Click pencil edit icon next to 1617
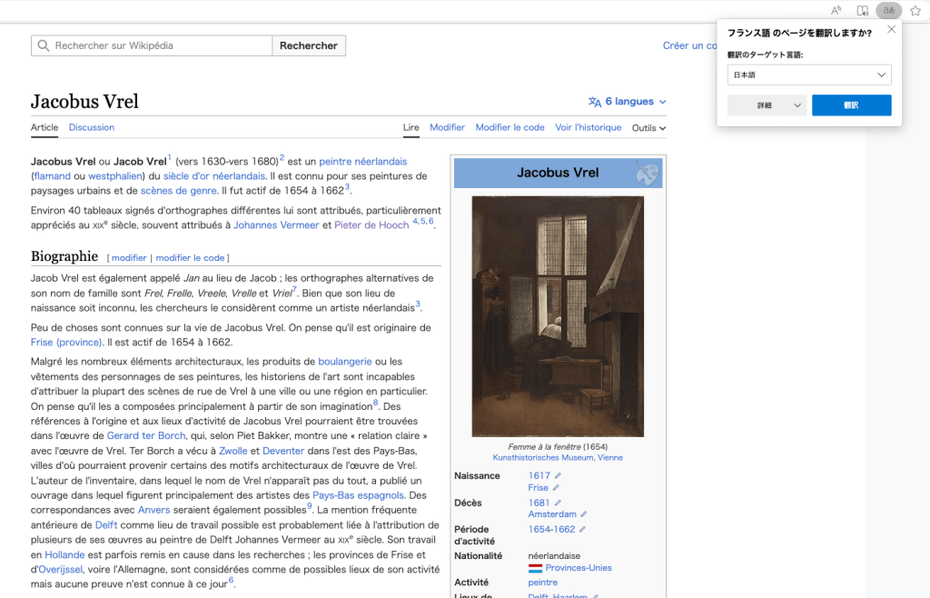930x598 pixels. [x=558, y=476]
